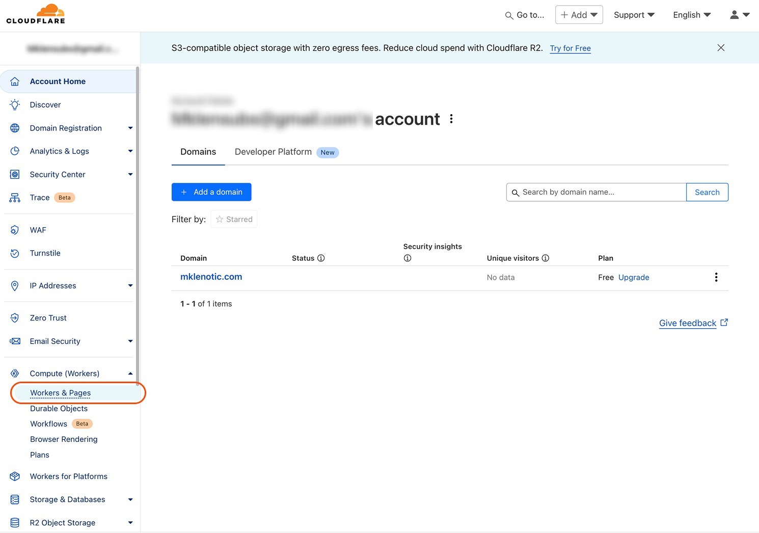759x533 pixels.
Task: Expand the IP Addresses submenu arrow
Action: click(130, 286)
